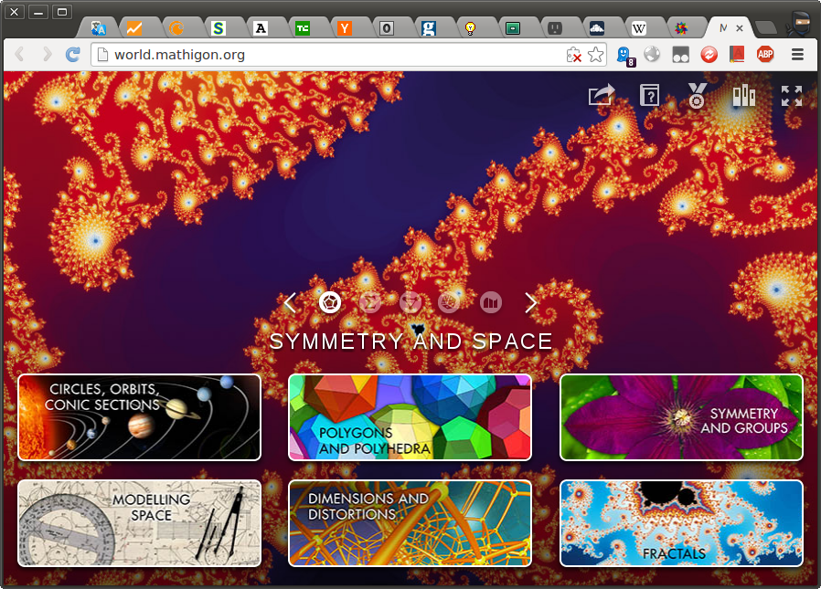This screenshot has height=589, width=821.
Task: Open the medal achievements icon
Action: pos(697,96)
